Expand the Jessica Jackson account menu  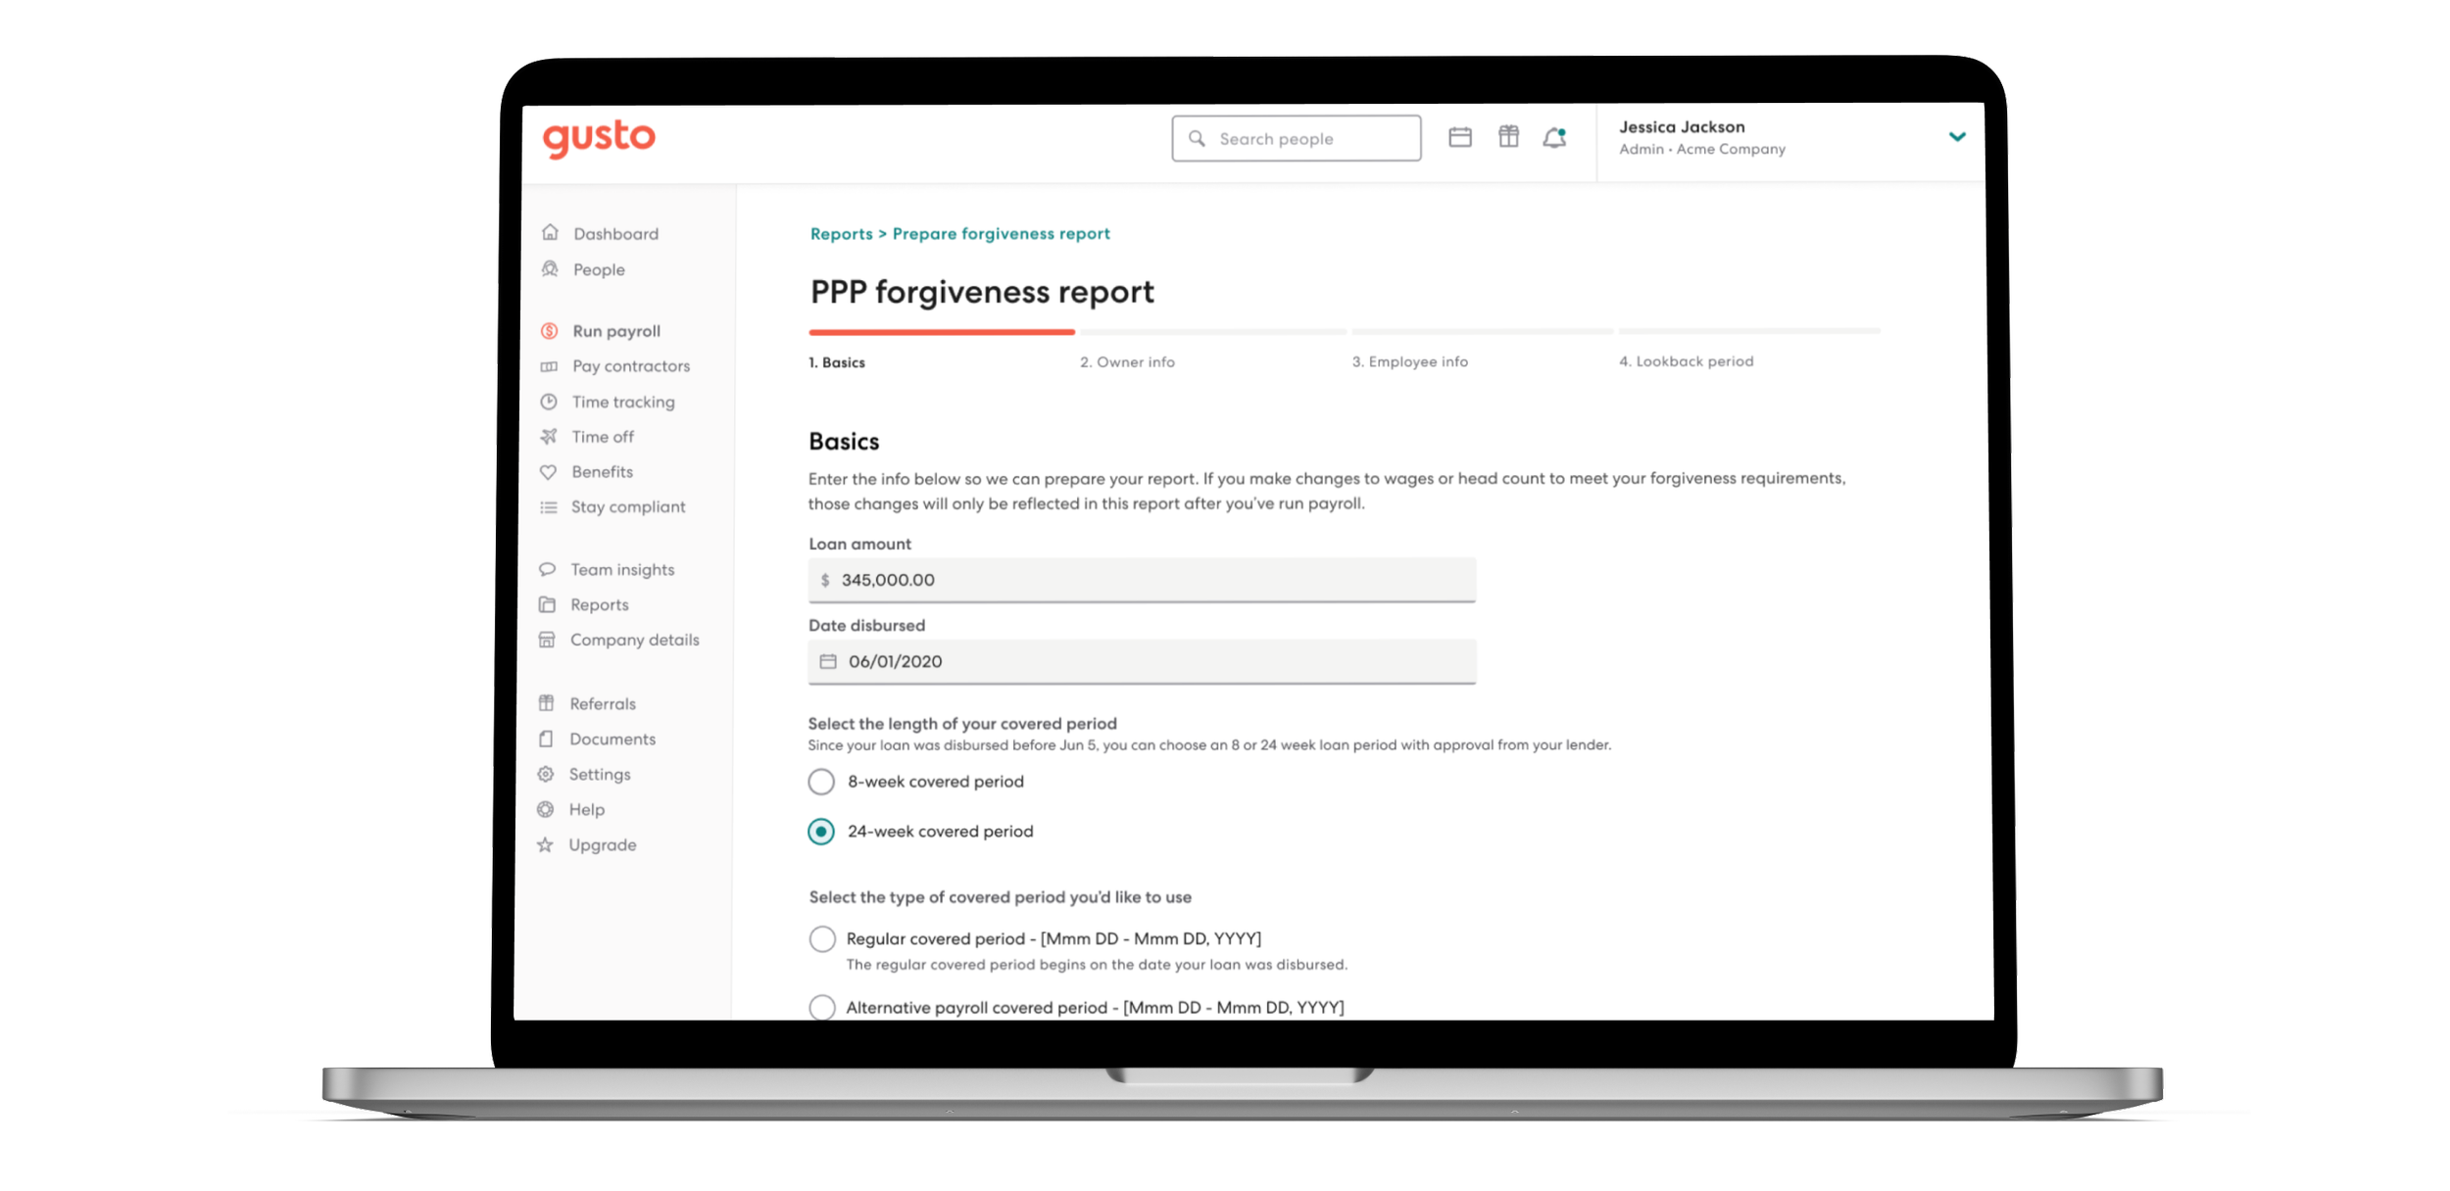(x=1956, y=137)
